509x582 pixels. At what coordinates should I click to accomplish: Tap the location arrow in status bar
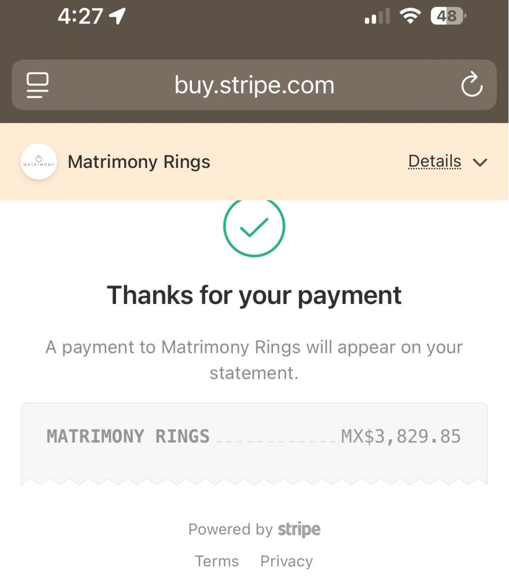pos(117,16)
